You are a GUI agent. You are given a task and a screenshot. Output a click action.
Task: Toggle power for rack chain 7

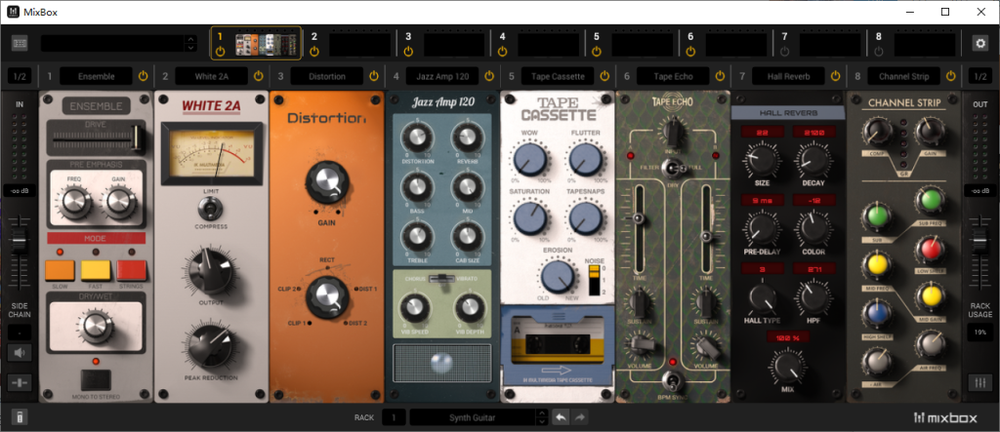784,51
